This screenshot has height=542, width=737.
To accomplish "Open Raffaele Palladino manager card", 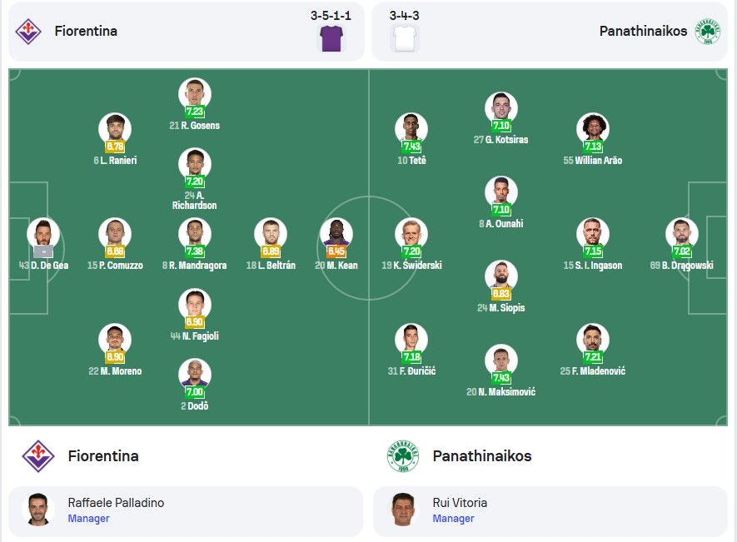I will click(187, 511).
